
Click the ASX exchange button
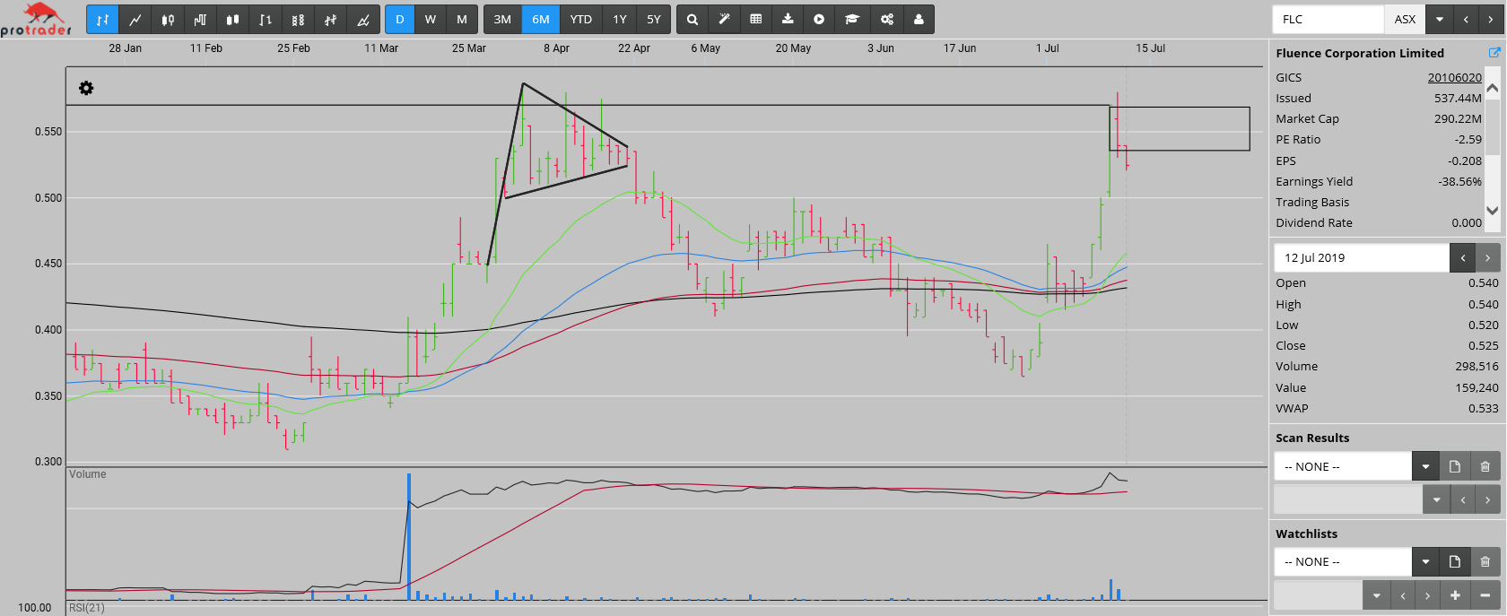coord(1405,20)
